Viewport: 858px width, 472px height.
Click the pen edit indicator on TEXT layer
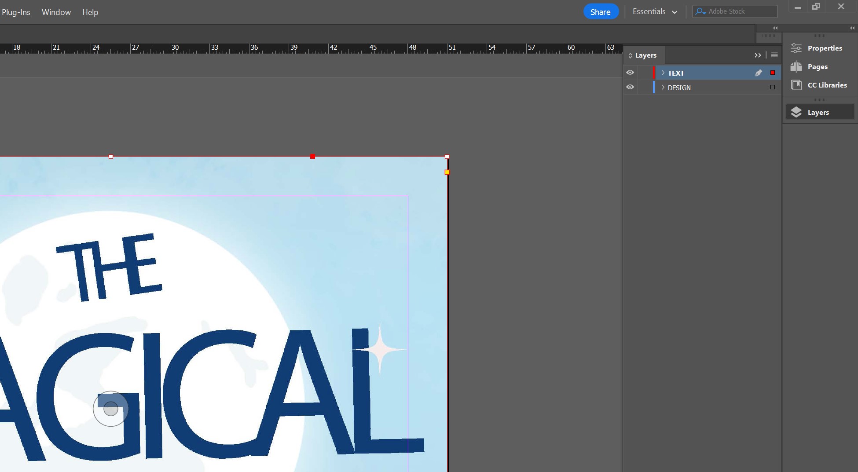click(759, 73)
